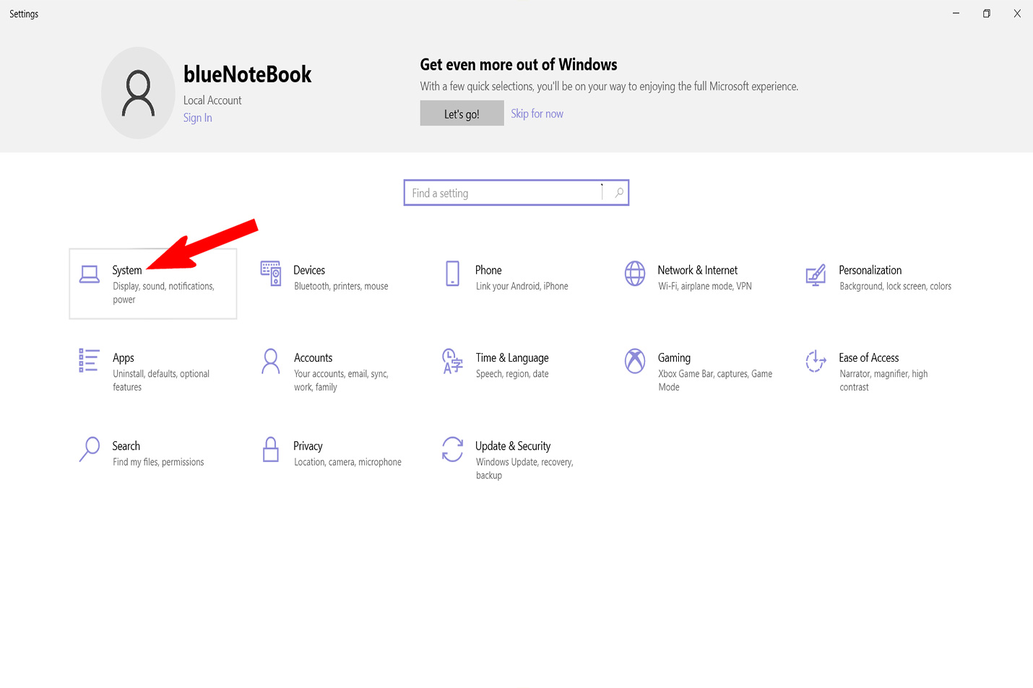Image resolution: width=1033 pixels, height=688 pixels.
Task: Click the Let's go! button
Action: tap(462, 113)
